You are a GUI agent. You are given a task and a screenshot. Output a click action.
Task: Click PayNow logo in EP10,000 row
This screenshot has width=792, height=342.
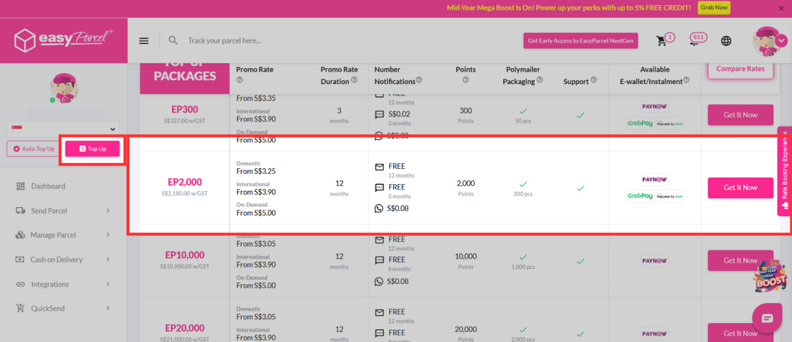(655, 261)
